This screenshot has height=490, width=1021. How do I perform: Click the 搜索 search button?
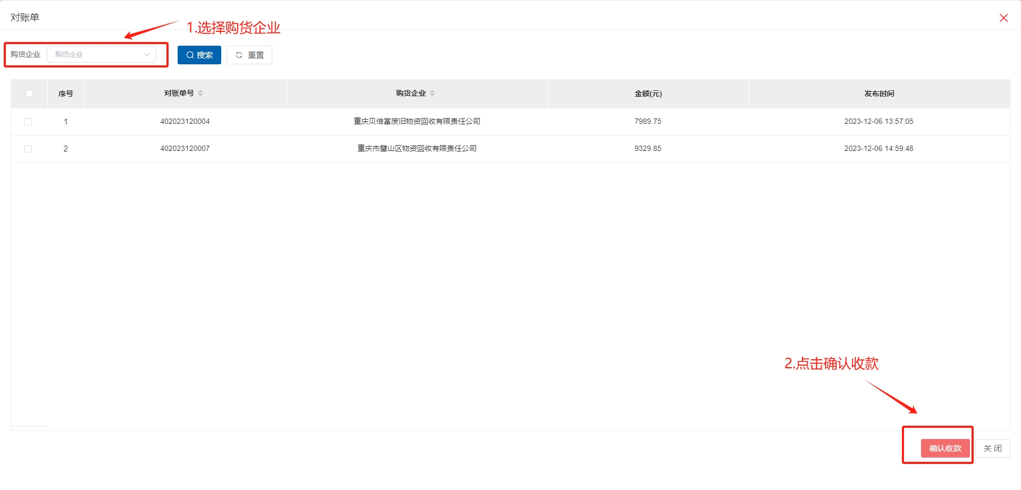(199, 55)
